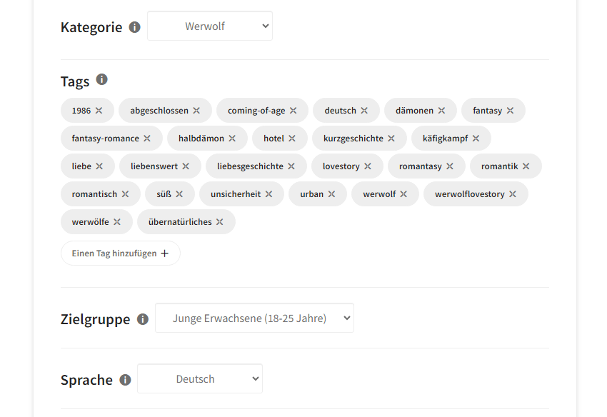Select the 'liebesgeschichte' tag chip

tap(250, 166)
